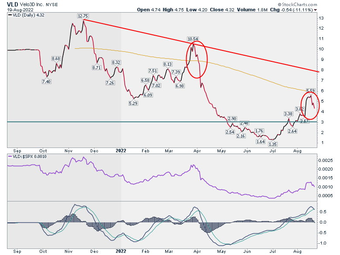340x255 pixels.
Task: Click the 2022 label under the price chart
Action: click(121, 151)
